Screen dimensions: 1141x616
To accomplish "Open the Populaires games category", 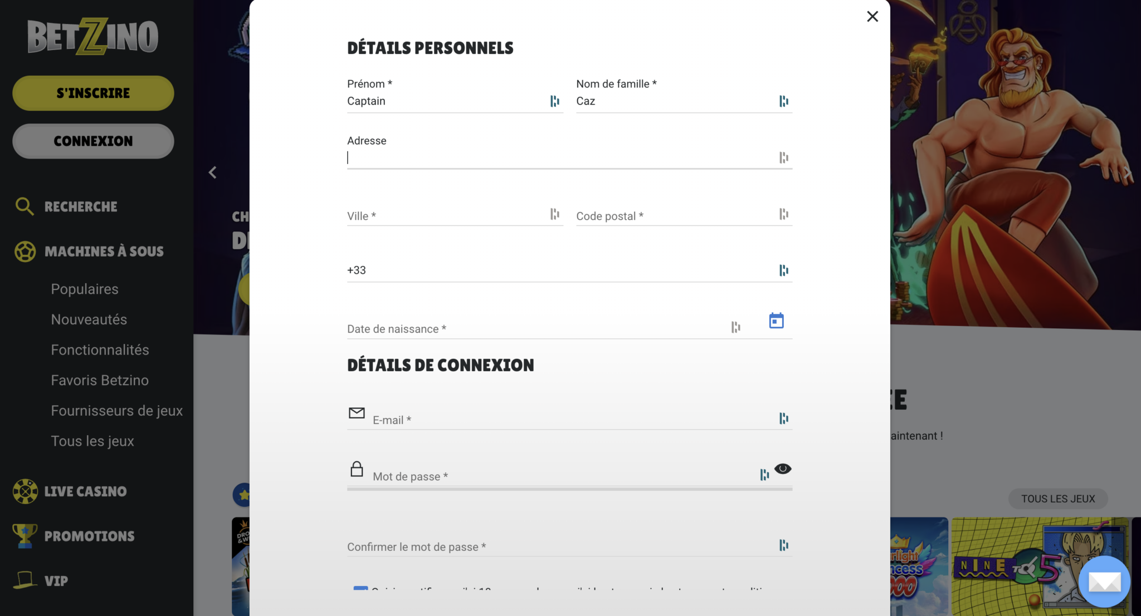I will point(85,289).
